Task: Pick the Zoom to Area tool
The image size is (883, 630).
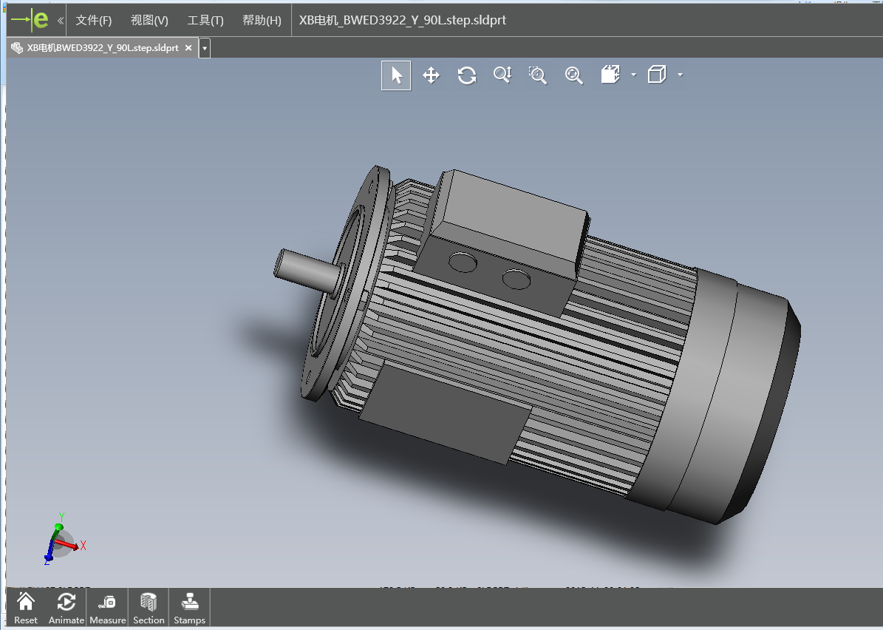Action: click(x=538, y=75)
